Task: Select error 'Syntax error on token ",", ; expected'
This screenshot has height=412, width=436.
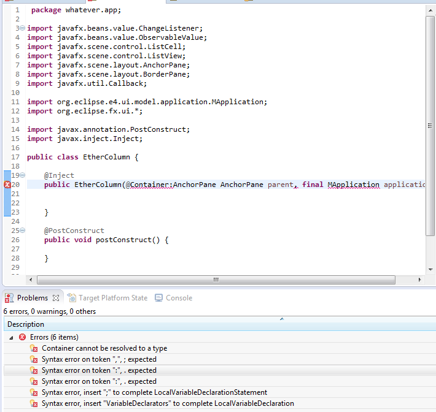Action: [x=99, y=359]
